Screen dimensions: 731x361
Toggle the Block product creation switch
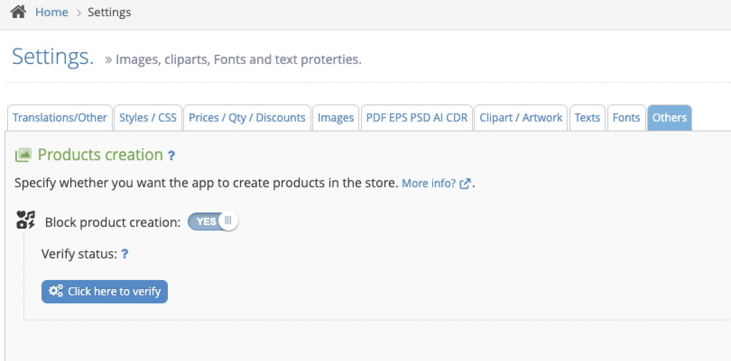pos(213,221)
